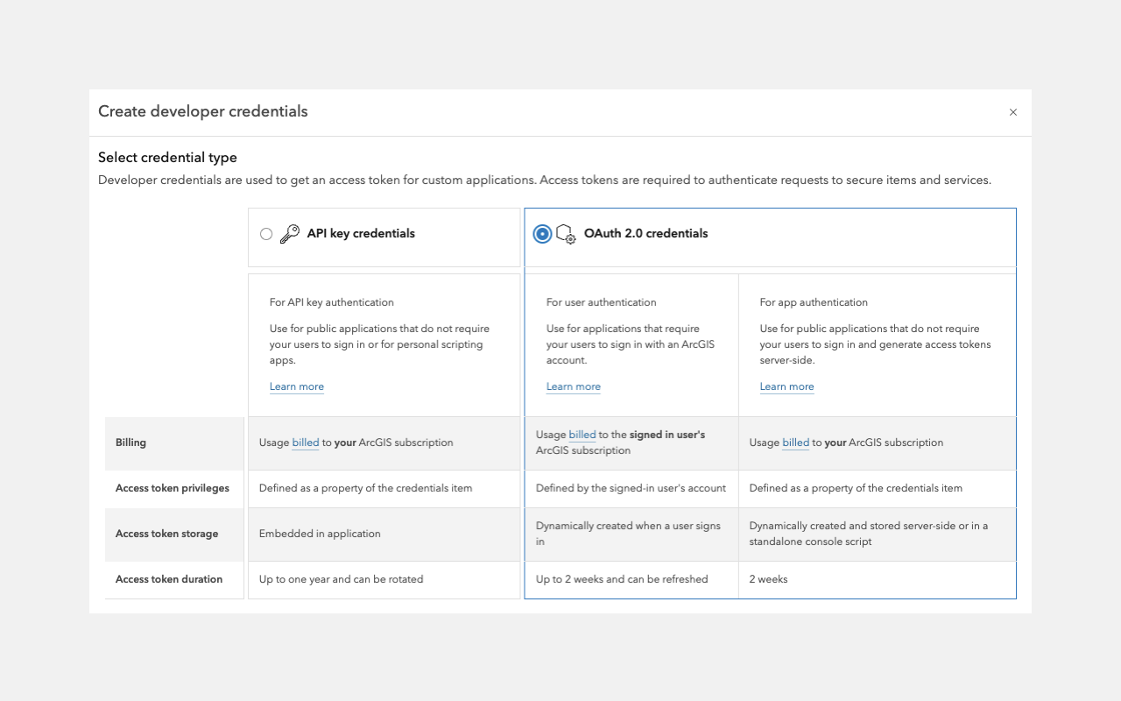Screen dimensions: 1121x701
Task: Open Learn more under app authentication
Action: tap(786, 386)
